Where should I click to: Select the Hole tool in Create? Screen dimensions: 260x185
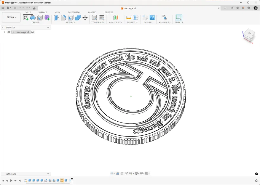(40, 17)
